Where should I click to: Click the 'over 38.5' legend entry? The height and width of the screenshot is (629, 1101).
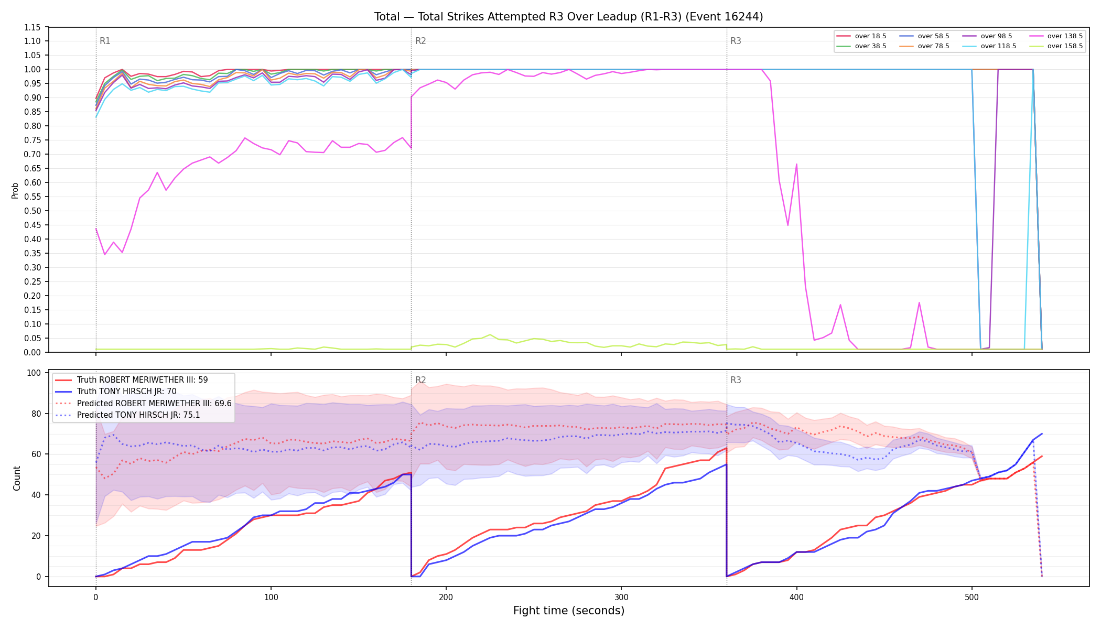tap(861, 46)
